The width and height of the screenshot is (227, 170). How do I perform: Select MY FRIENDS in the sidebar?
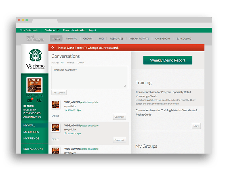pos(31,139)
